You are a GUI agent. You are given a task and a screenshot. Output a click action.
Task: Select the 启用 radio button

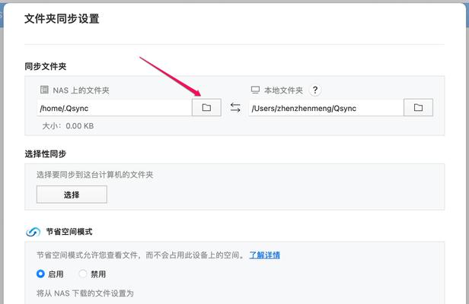pos(40,274)
